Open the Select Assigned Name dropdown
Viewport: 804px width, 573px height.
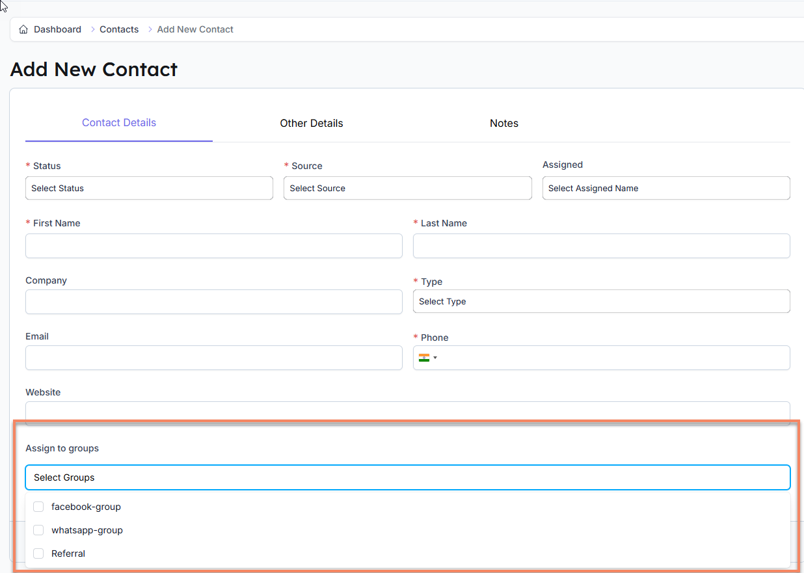pos(665,188)
